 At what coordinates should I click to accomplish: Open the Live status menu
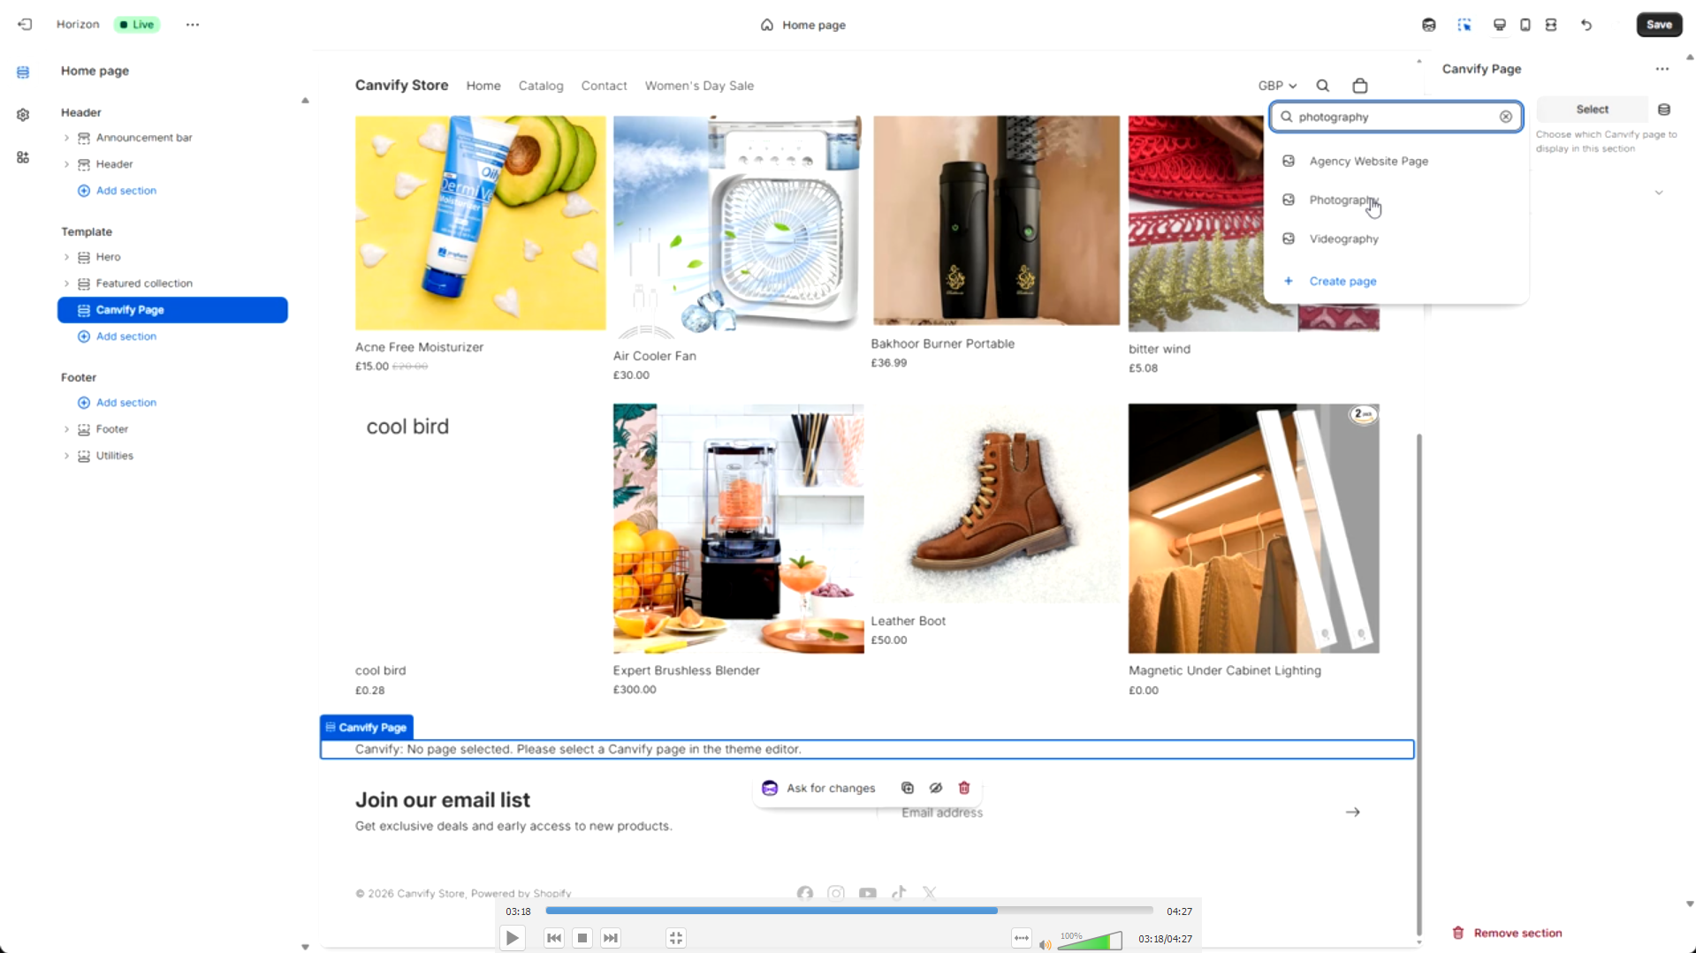pyautogui.click(x=136, y=24)
